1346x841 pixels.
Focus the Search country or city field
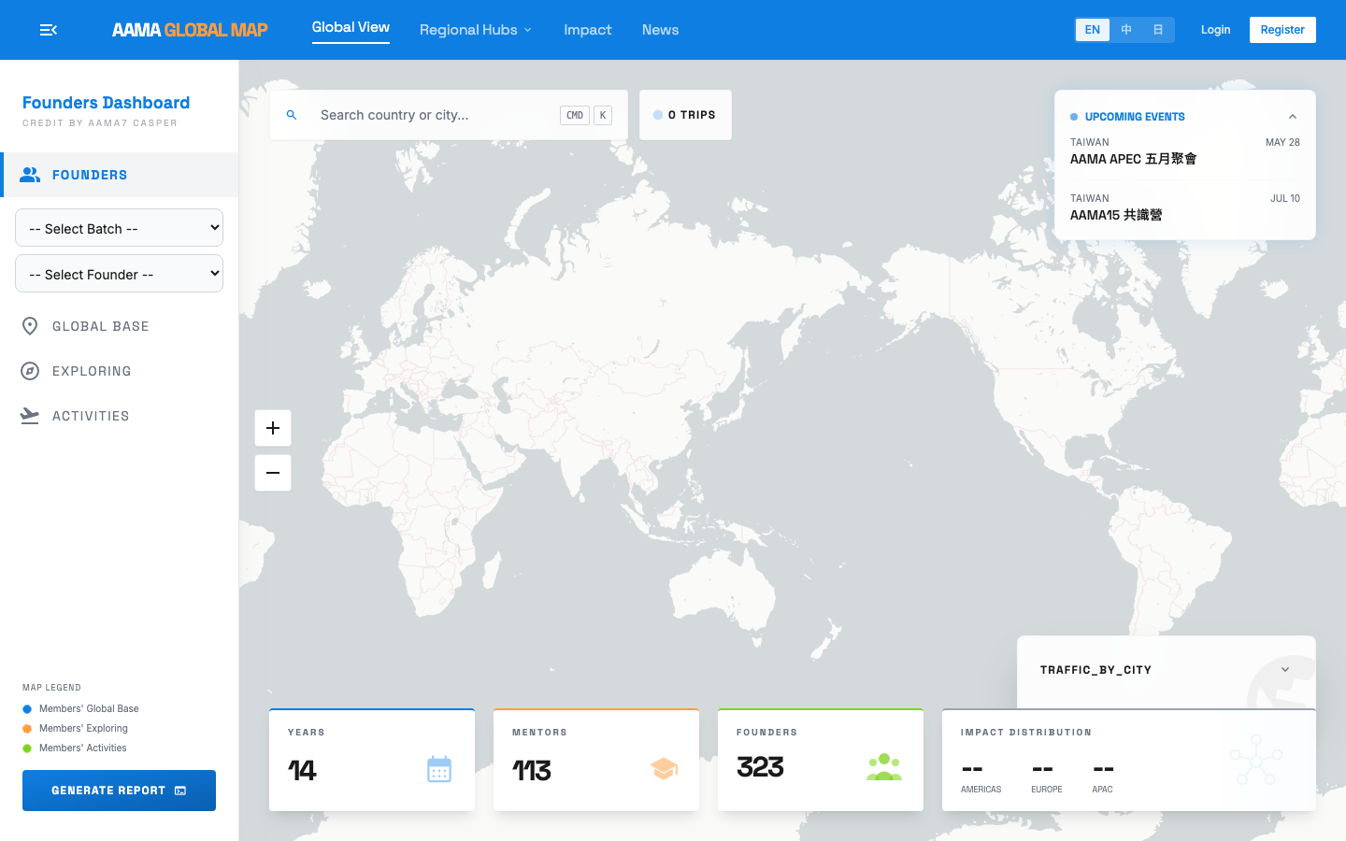pyautogui.click(x=433, y=115)
